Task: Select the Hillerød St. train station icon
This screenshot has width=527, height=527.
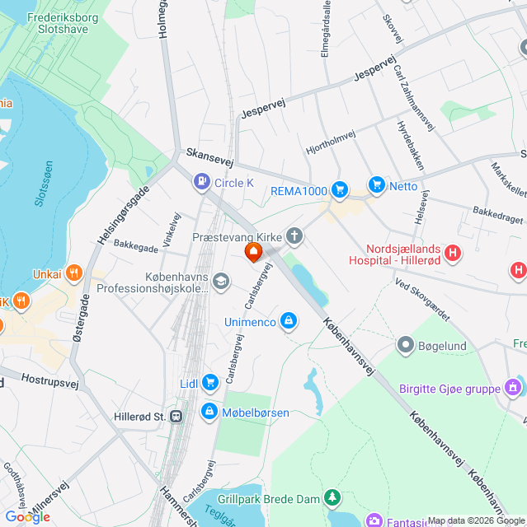Action: tap(176, 417)
